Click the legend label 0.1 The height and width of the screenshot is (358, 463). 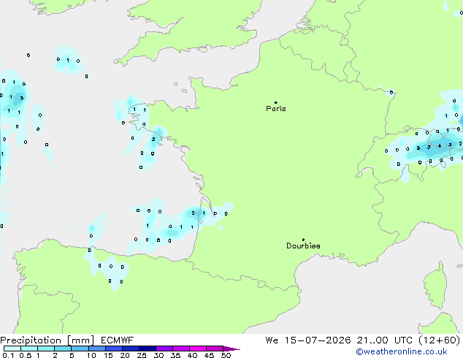(x=8, y=355)
